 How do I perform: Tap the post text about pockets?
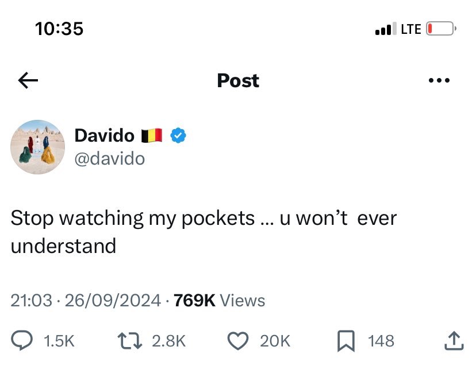pyautogui.click(x=204, y=232)
